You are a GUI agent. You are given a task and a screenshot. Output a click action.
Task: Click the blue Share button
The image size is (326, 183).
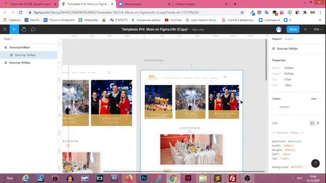coord(293,29)
